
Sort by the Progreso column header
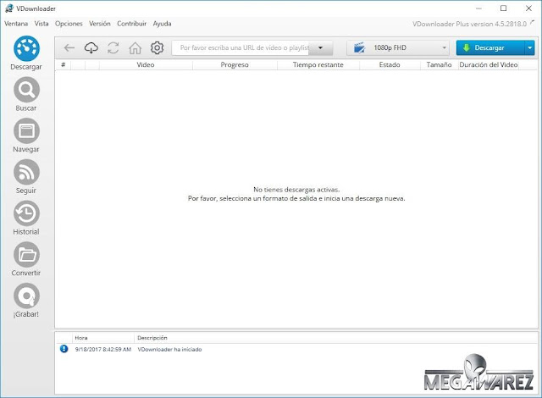[x=235, y=64]
